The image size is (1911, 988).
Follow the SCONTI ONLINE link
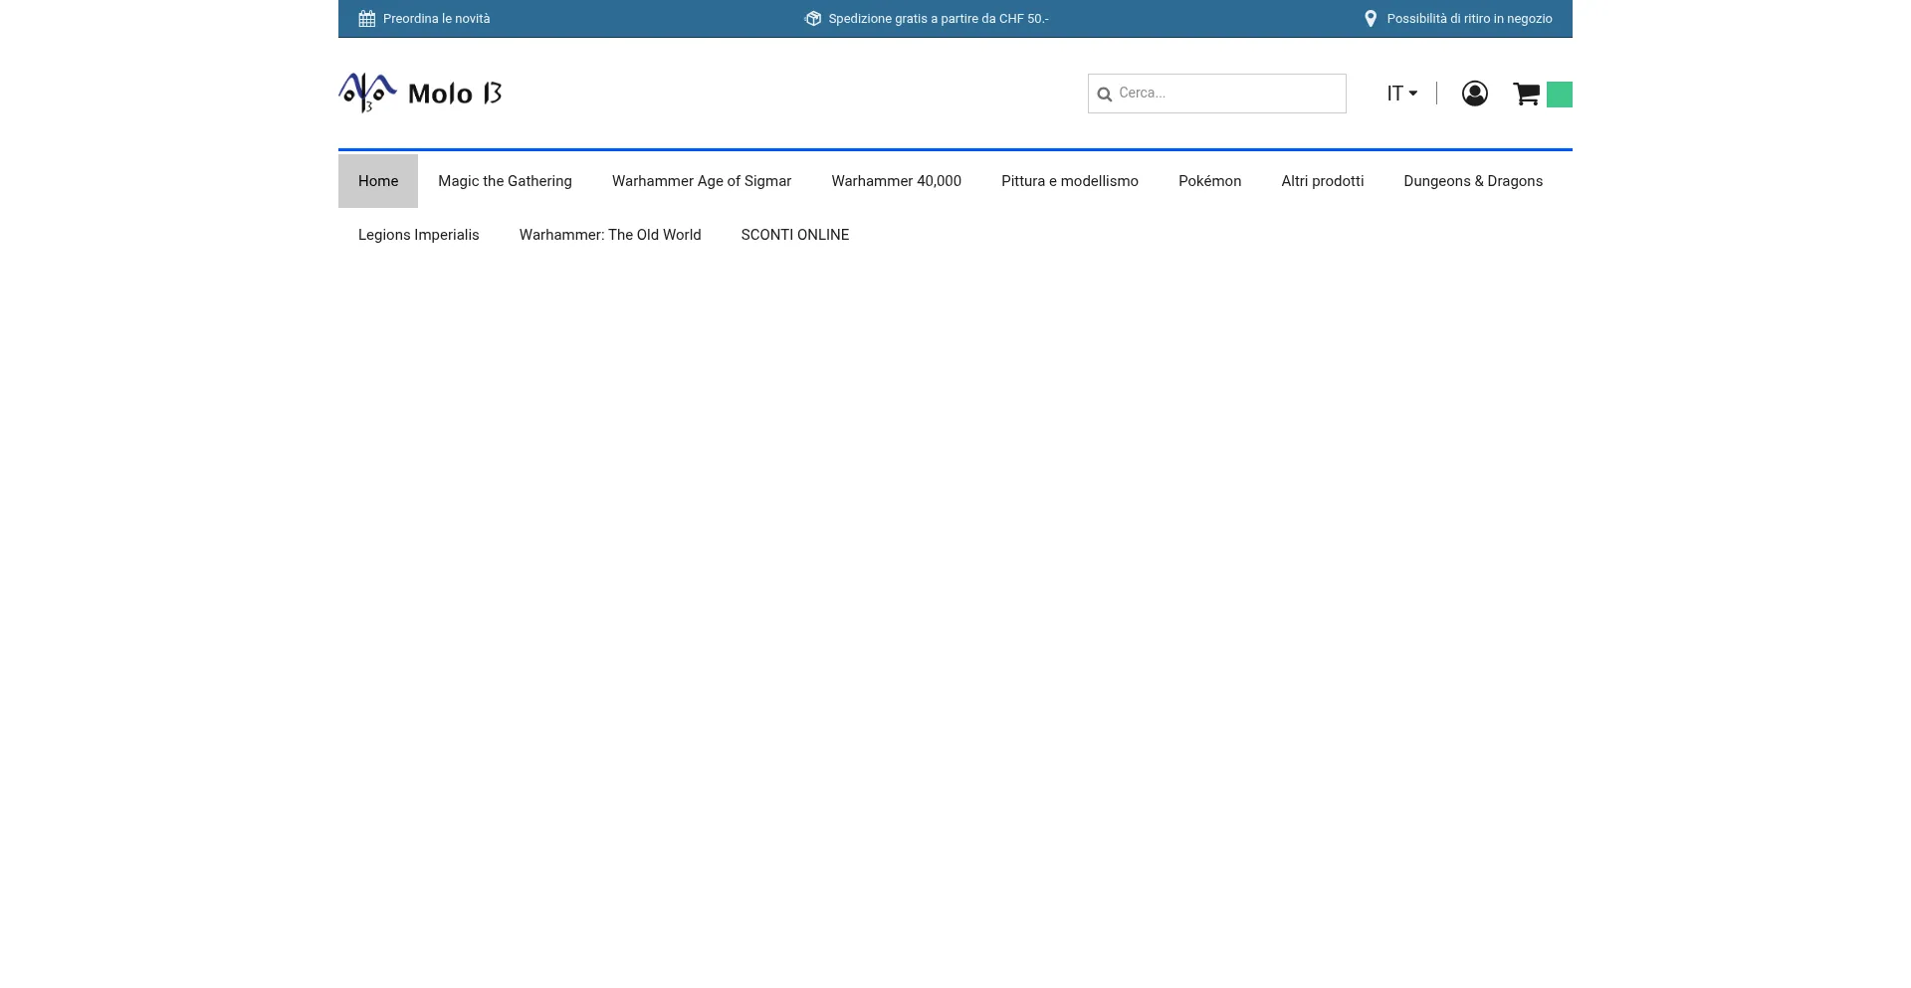click(x=795, y=235)
